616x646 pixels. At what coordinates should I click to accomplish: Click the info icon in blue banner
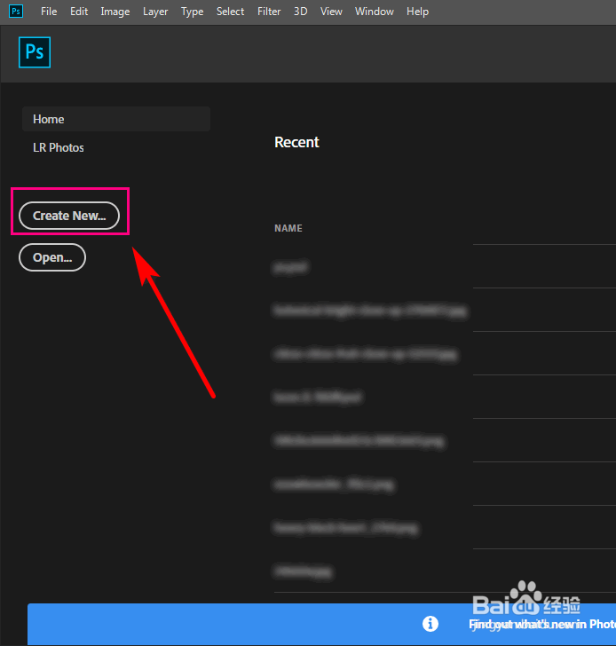pos(430,623)
